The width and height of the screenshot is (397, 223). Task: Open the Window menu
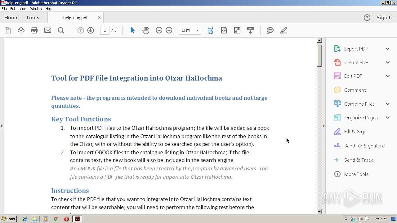(36, 9)
